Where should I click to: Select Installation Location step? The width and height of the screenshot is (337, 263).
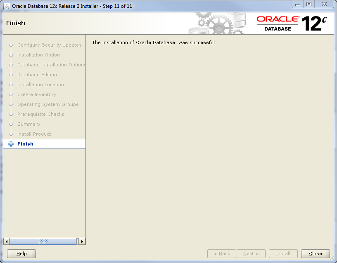tap(40, 85)
